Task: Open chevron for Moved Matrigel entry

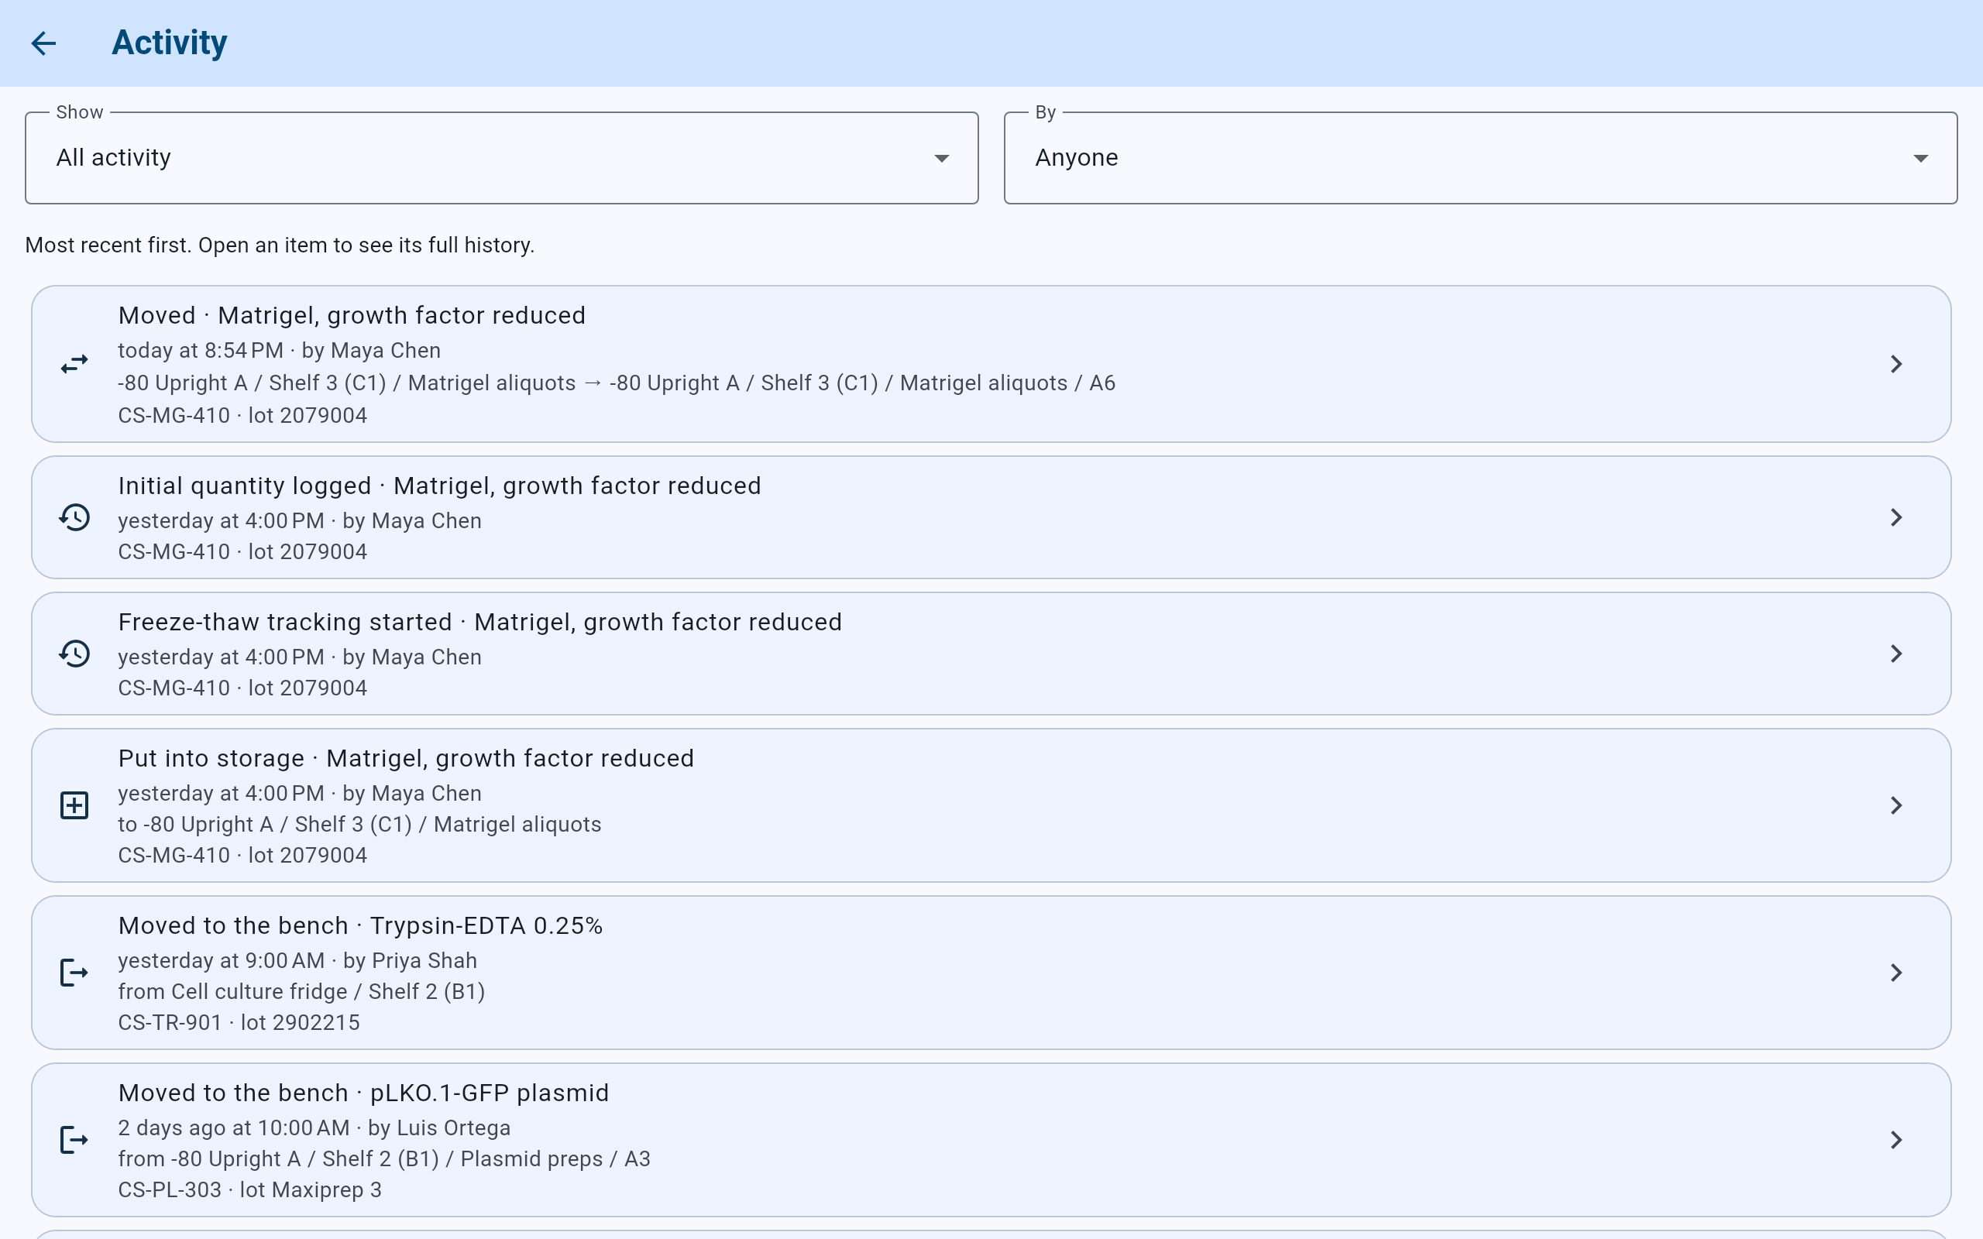Action: 1895,364
